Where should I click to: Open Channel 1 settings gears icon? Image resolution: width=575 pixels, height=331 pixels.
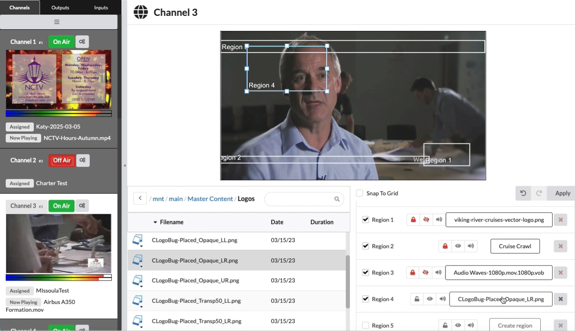point(82,42)
